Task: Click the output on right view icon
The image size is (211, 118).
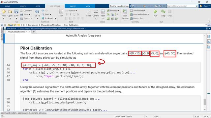Action: pyautogui.click(x=209, y=36)
